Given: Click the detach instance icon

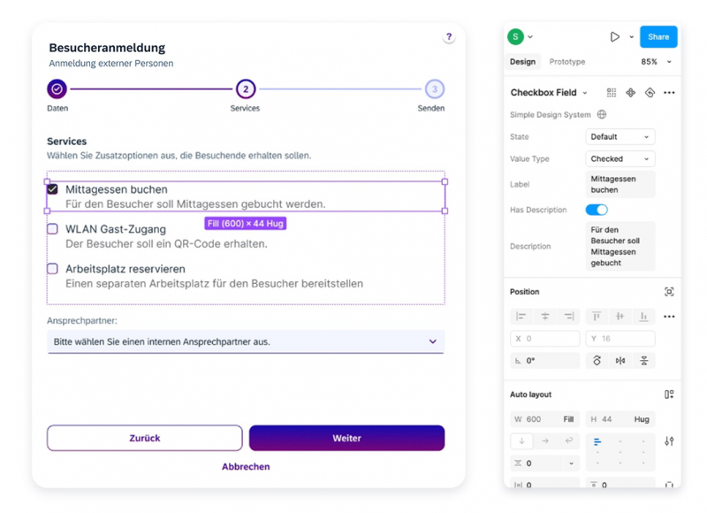Looking at the screenshot, I should pos(650,93).
